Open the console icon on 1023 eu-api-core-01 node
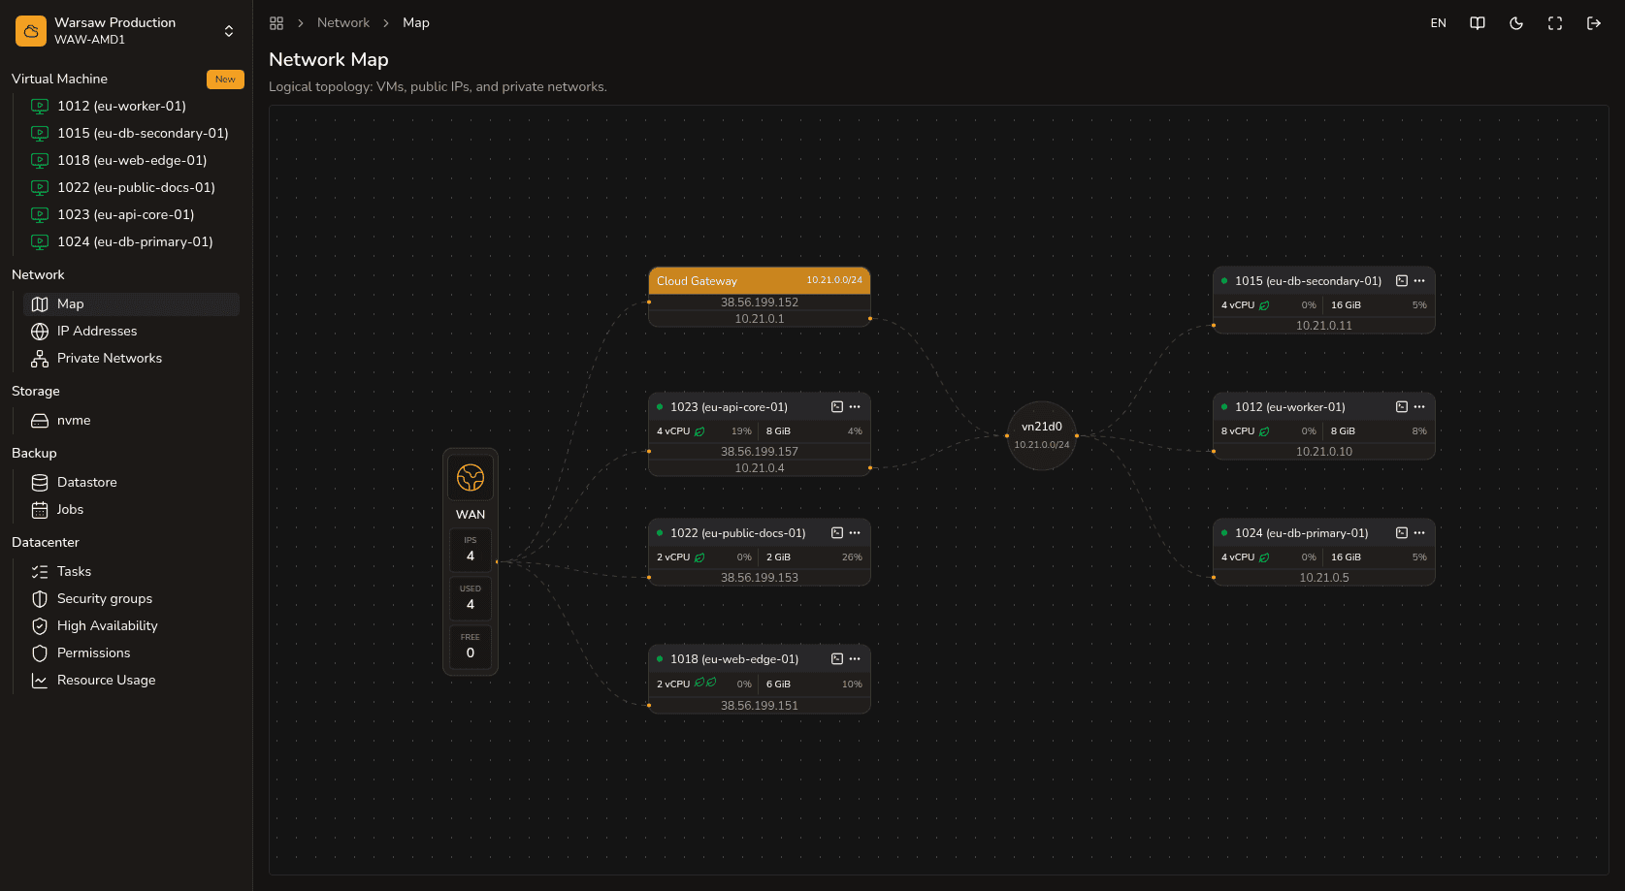 [x=837, y=407]
